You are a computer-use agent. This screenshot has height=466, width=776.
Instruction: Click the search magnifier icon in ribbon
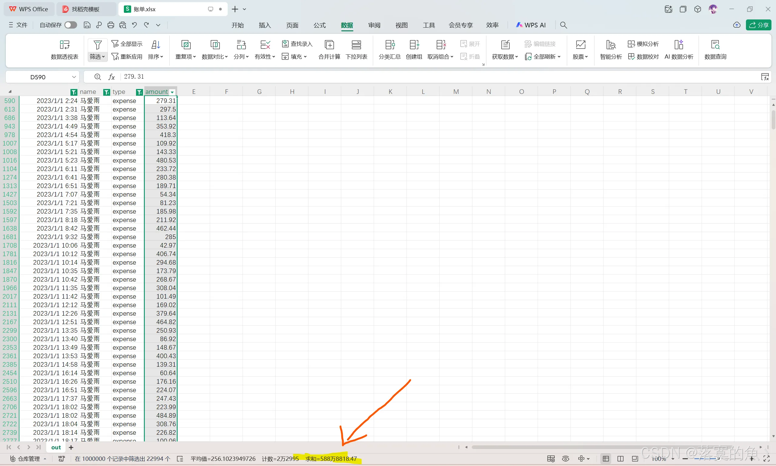click(x=563, y=25)
